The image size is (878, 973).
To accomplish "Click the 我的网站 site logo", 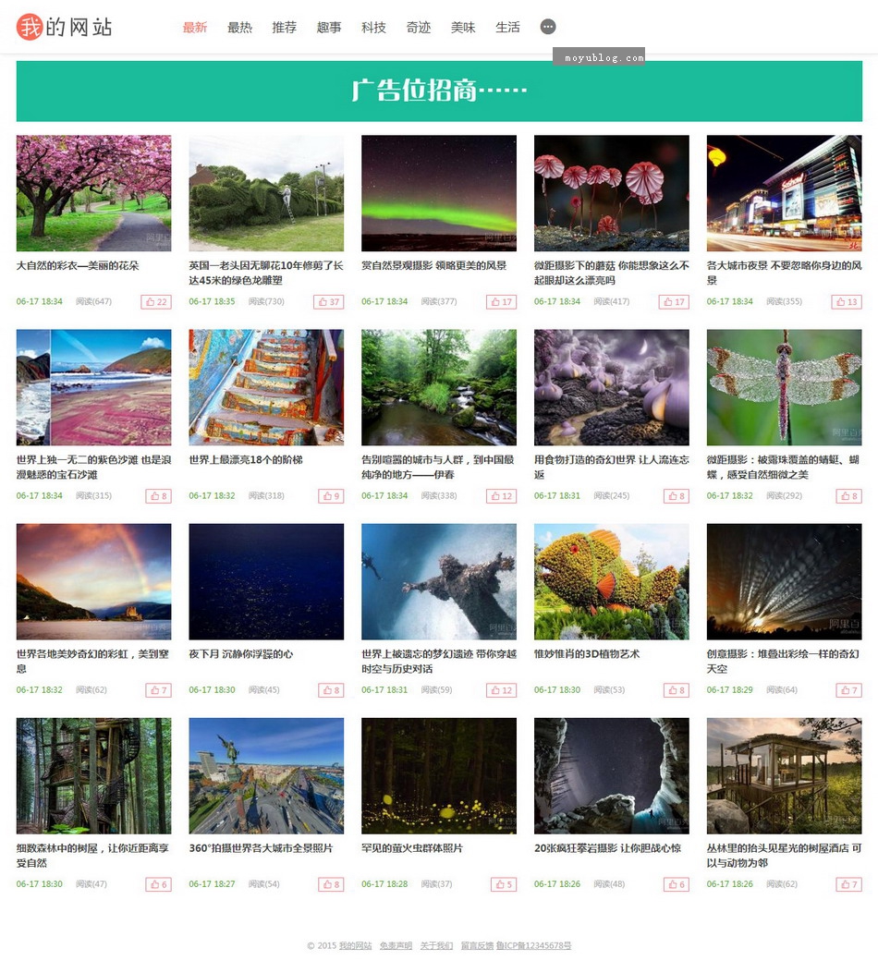I will click(x=64, y=27).
